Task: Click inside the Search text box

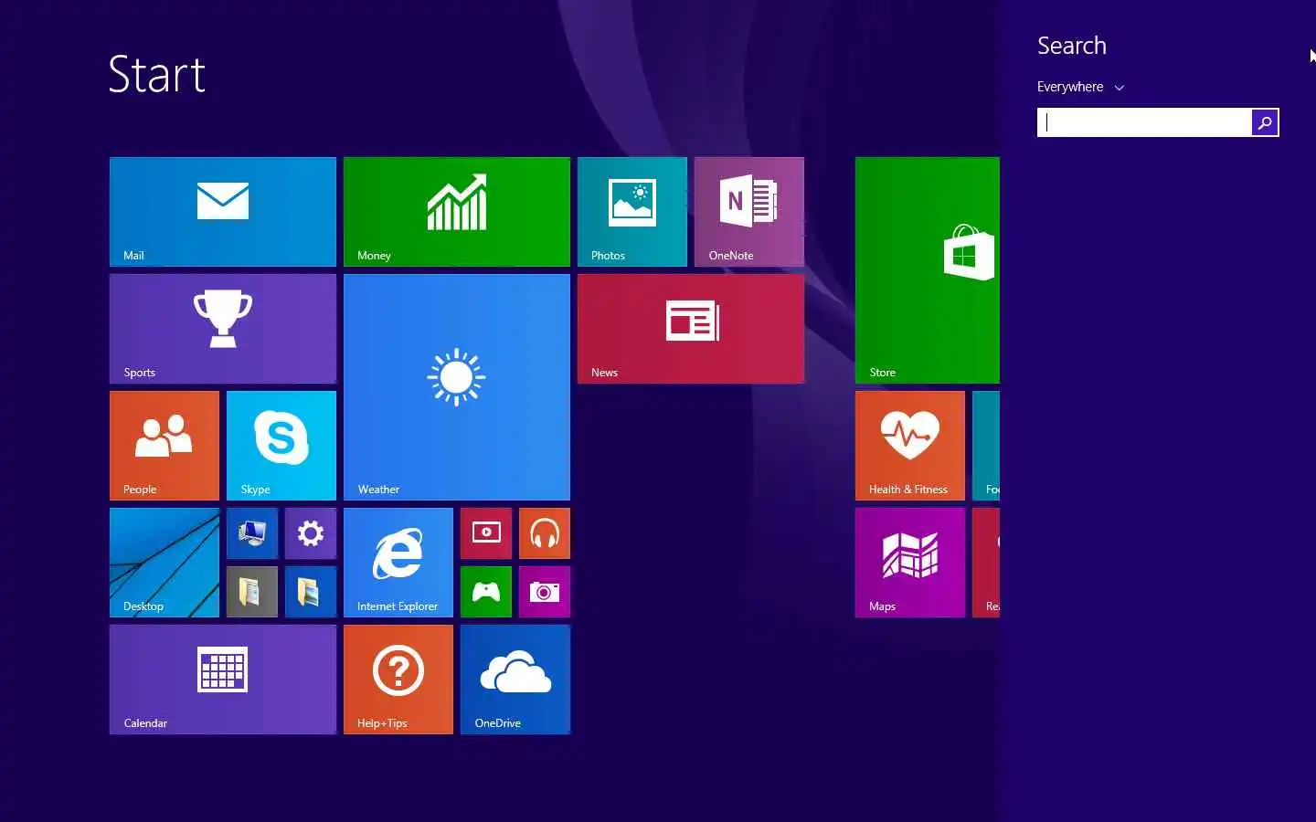Action: pyautogui.click(x=1144, y=122)
